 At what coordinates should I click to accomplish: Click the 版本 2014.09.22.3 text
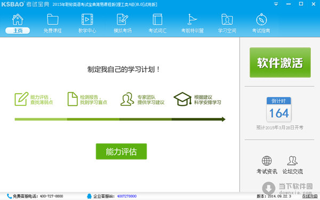pos(274,196)
